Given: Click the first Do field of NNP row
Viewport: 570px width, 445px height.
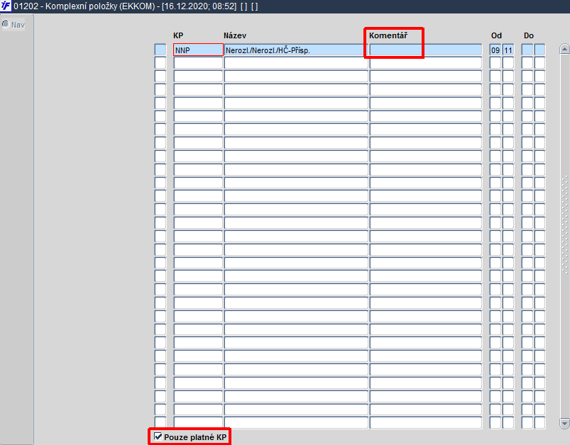Looking at the screenshot, I should pyautogui.click(x=527, y=50).
